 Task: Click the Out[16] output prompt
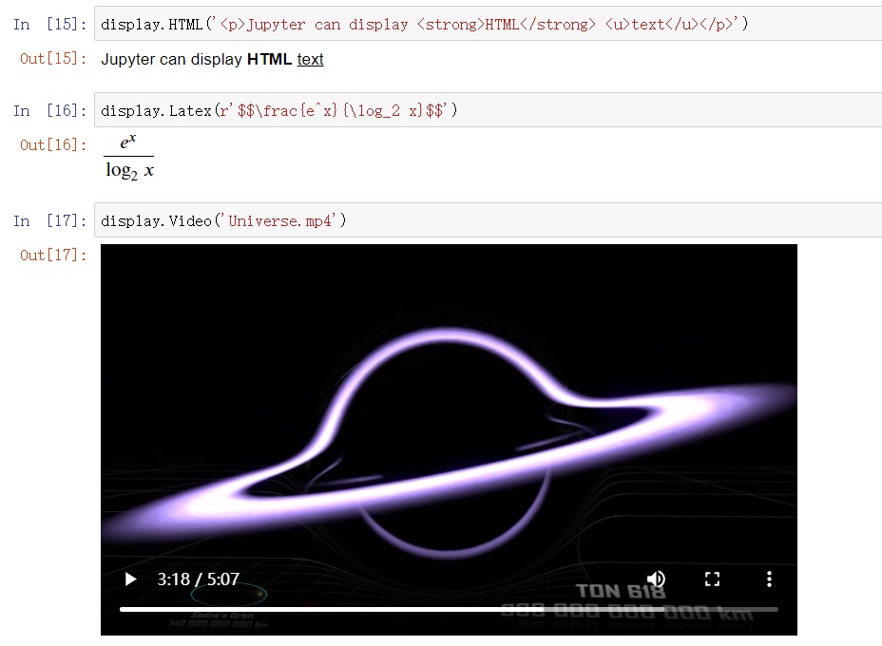point(53,145)
